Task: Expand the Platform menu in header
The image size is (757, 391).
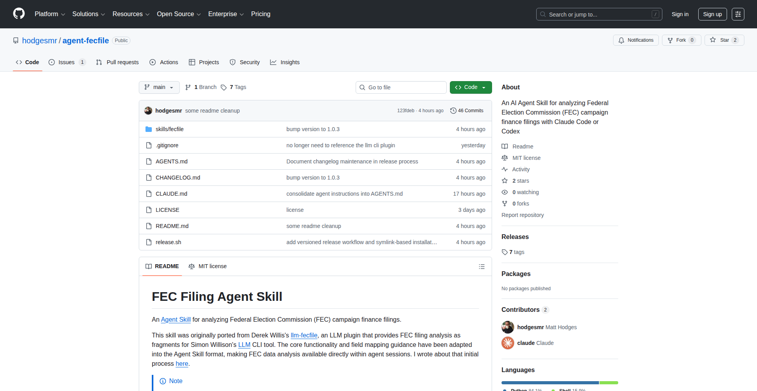Action: click(x=50, y=14)
